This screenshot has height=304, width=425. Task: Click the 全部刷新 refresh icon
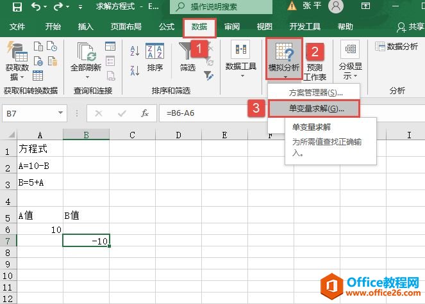point(86,51)
